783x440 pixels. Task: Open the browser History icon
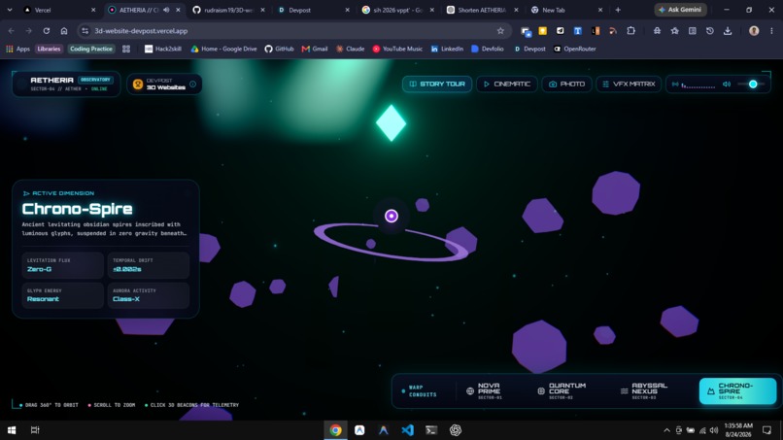(x=709, y=31)
